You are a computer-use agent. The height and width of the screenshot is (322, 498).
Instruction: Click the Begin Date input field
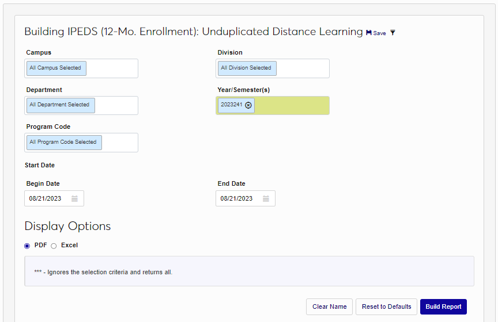pyautogui.click(x=54, y=198)
